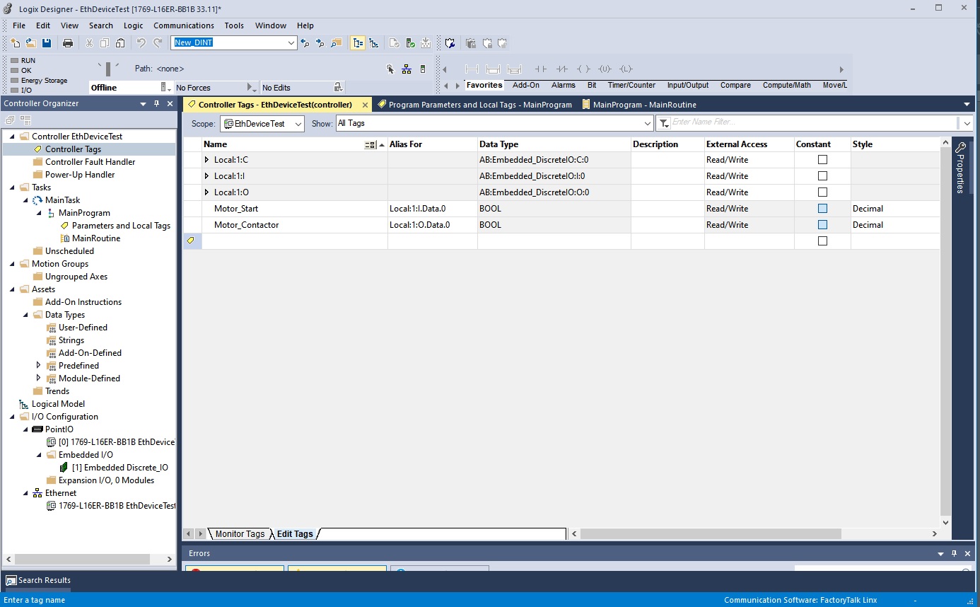The height and width of the screenshot is (607, 980).
Task: Click the Verify Routine icon
Action: (395, 43)
